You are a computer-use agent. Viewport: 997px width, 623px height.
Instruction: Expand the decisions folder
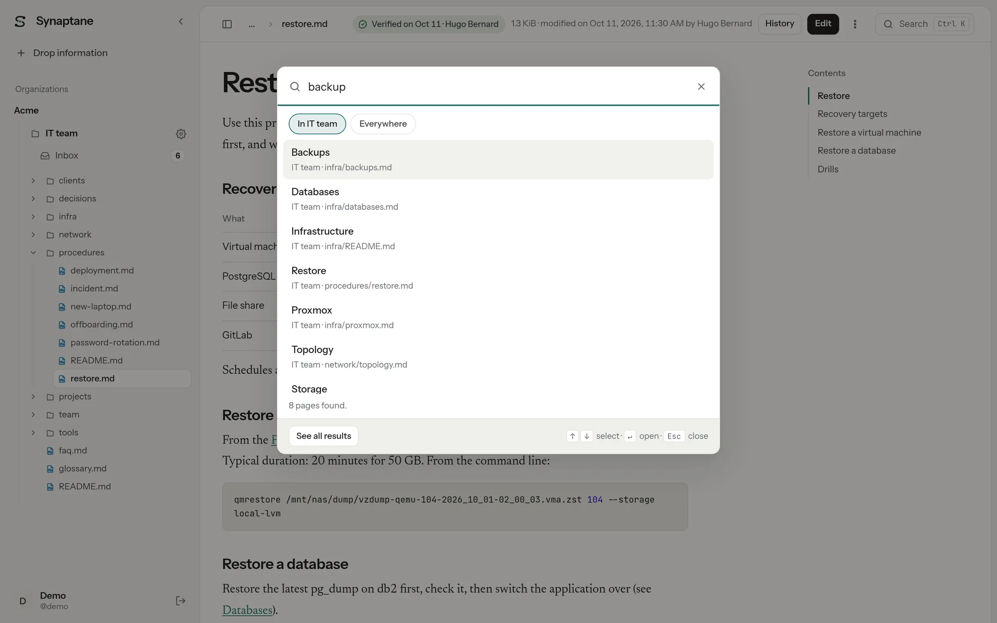[x=33, y=198]
